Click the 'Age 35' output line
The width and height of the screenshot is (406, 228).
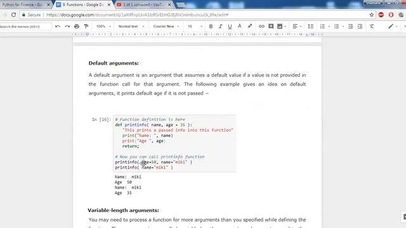point(123,193)
